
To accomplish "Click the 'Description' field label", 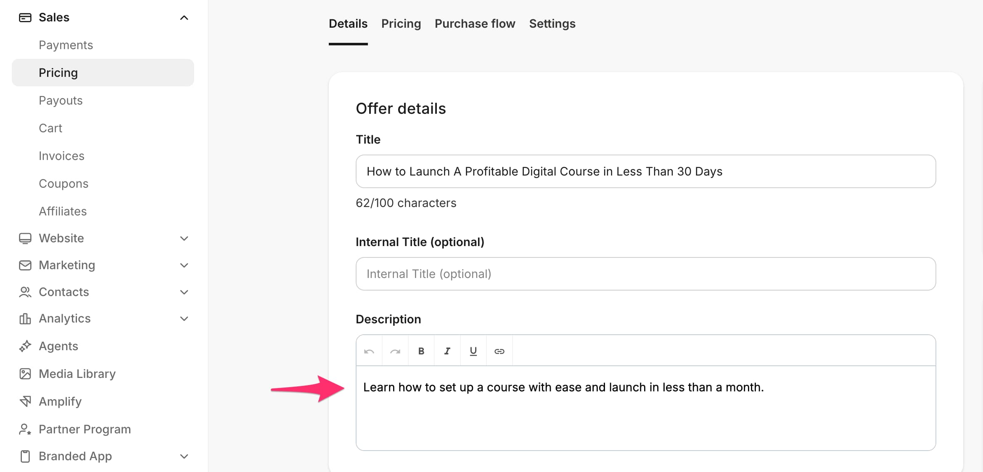I will coord(388,320).
